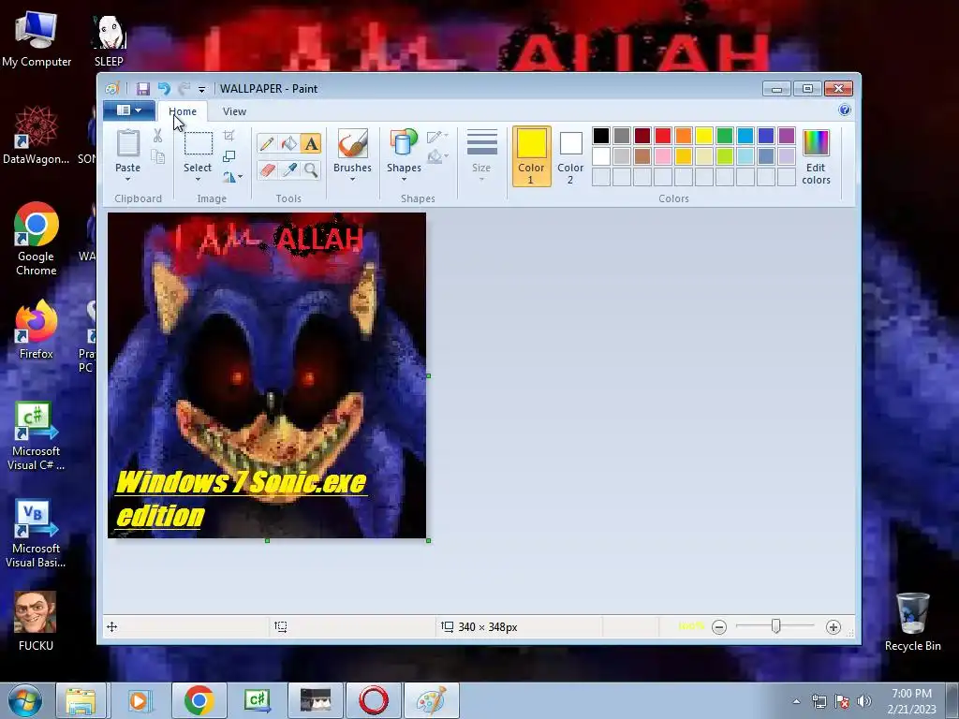Open the shape Fill dropdown
The width and height of the screenshot is (959, 719).
[437, 157]
